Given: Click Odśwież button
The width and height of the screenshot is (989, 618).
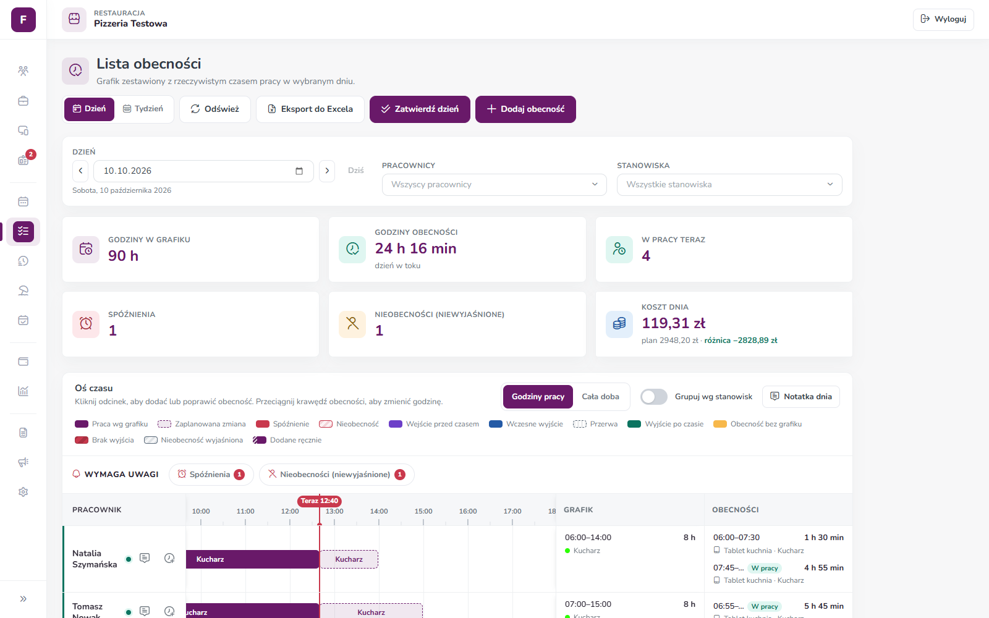Looking at the screenshot, I should [x=214, y=109].
